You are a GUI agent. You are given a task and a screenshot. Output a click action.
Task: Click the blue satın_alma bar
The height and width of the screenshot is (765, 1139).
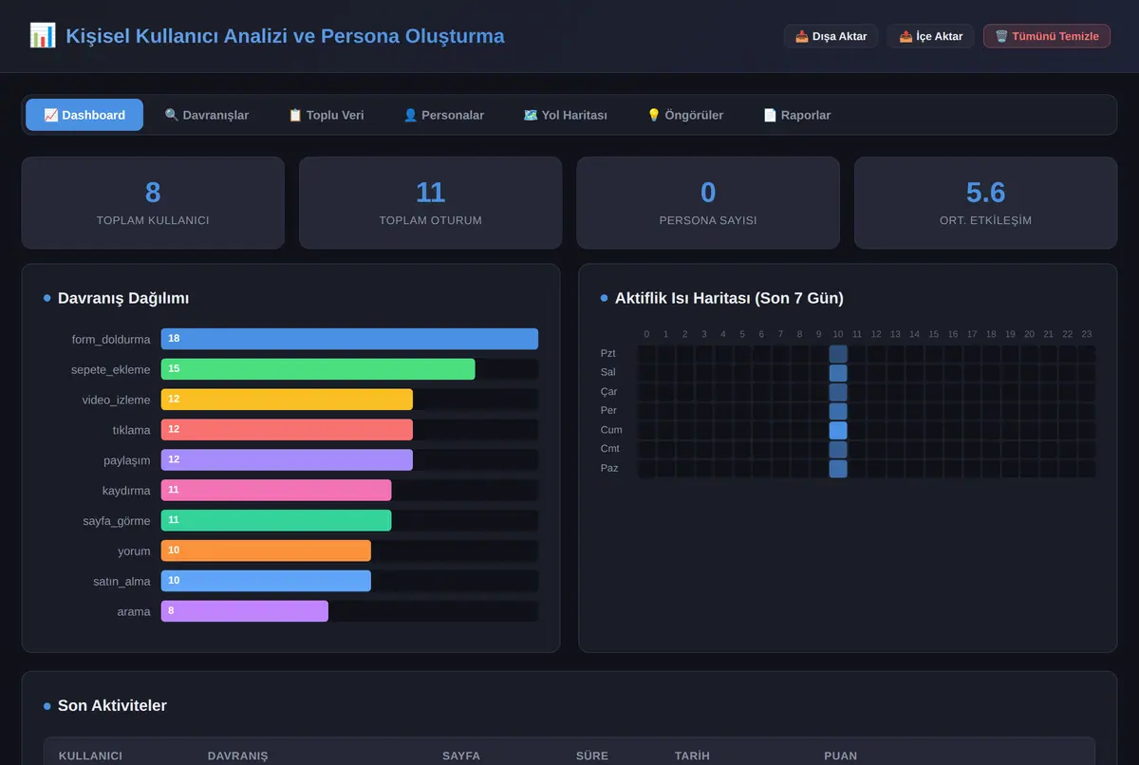[x=266, y=581]
